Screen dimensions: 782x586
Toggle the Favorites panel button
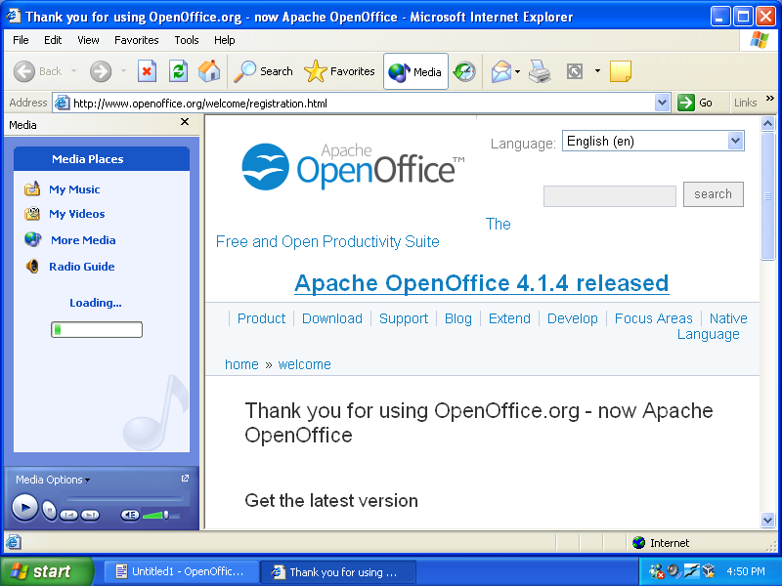(339, 71)
